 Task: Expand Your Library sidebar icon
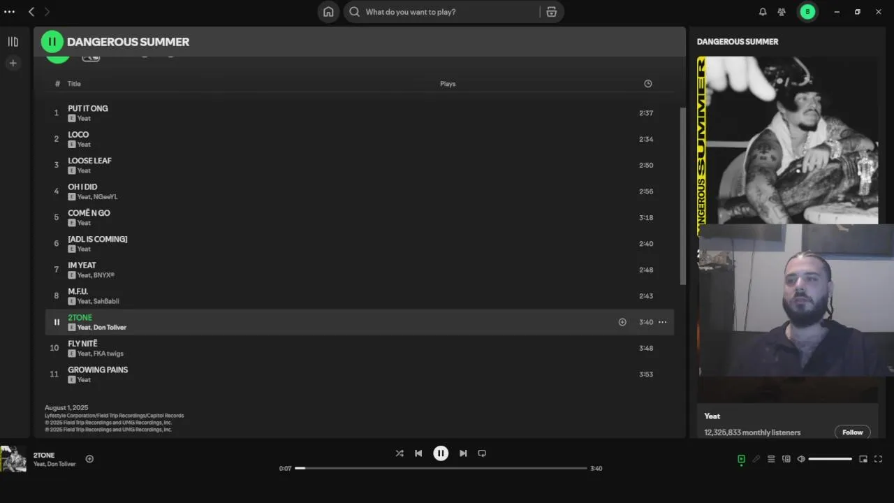[13, 42]
